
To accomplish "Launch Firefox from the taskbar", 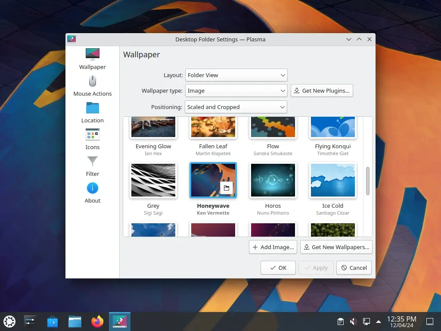I will [97, 322].
